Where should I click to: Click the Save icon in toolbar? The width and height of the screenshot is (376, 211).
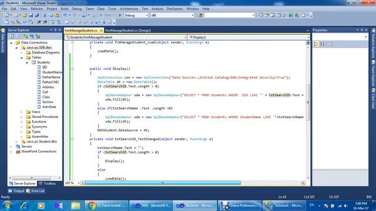pyautogui.click(x=31, y=15)
